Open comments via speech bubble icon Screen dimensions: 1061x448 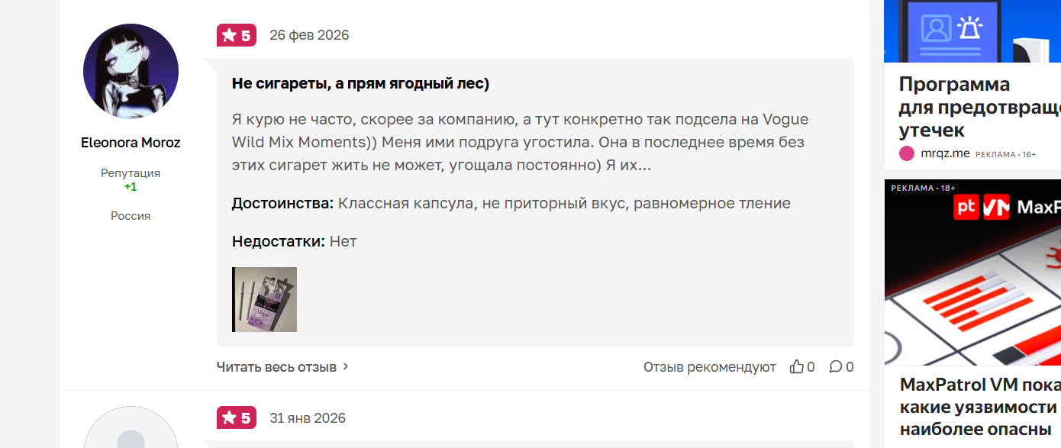[836, 367]
